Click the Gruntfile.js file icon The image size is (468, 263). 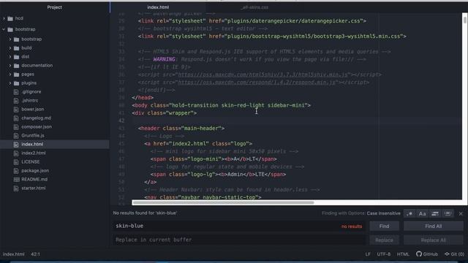16,136
